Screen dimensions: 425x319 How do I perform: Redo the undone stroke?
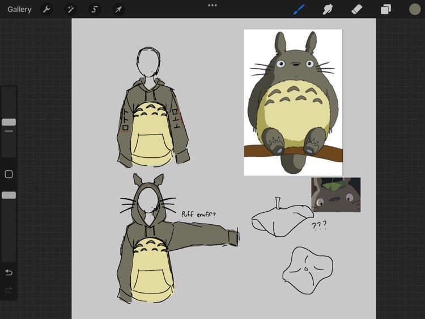pos(9,290)
